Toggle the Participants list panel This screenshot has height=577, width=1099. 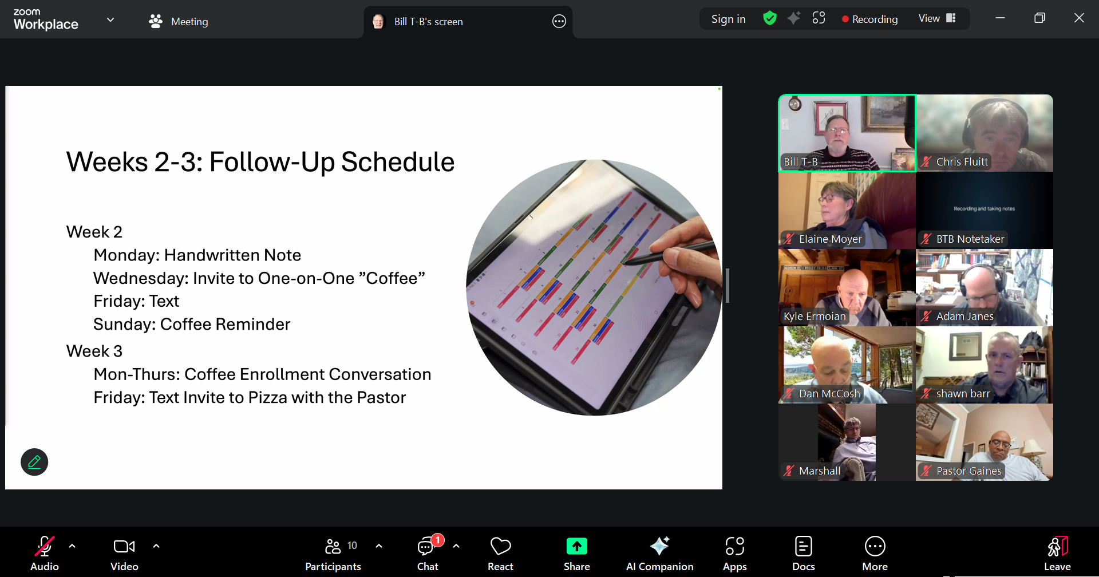tap(333, 553)
